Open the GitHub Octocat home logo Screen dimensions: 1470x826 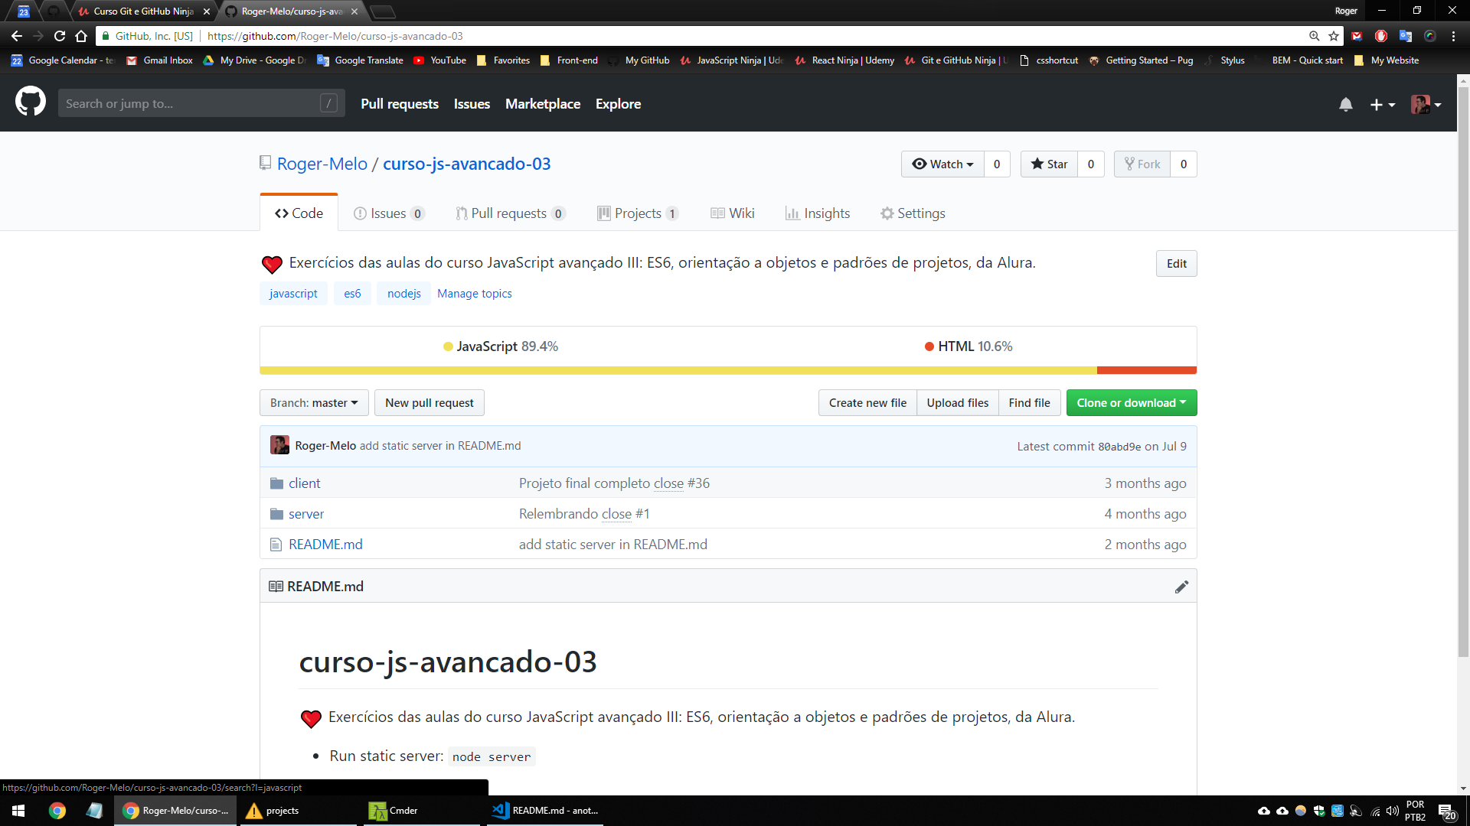31,102
